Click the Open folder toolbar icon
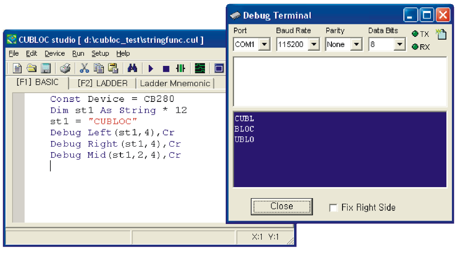The height and width of the screenshot is (253, 457). point(31,69)
